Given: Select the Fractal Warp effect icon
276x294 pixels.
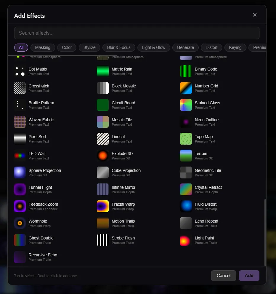Looking at the screenshot, I should pos(103,206).
